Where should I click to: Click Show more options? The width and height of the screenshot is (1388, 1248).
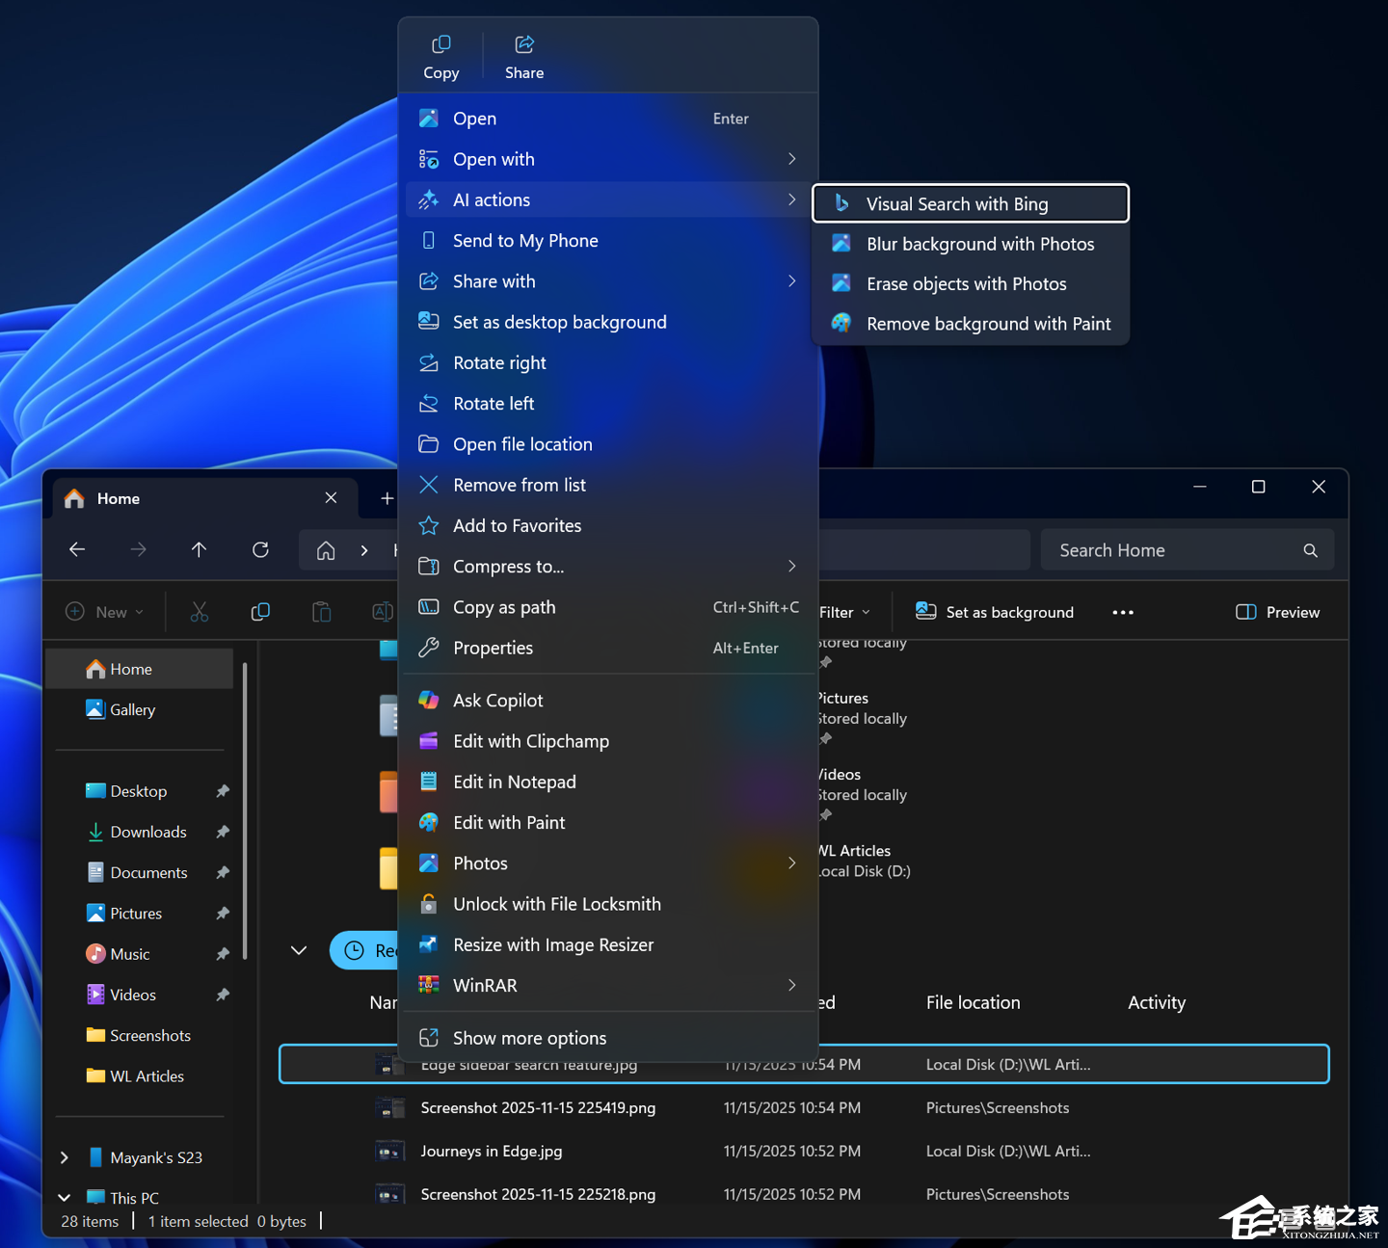coord(608,1038)
